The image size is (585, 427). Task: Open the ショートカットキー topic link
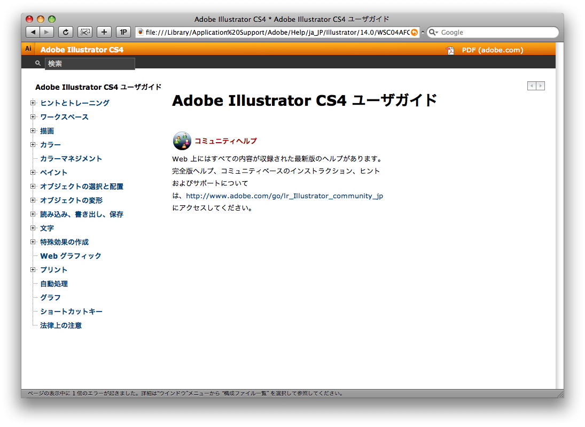(x=71, y=312)
